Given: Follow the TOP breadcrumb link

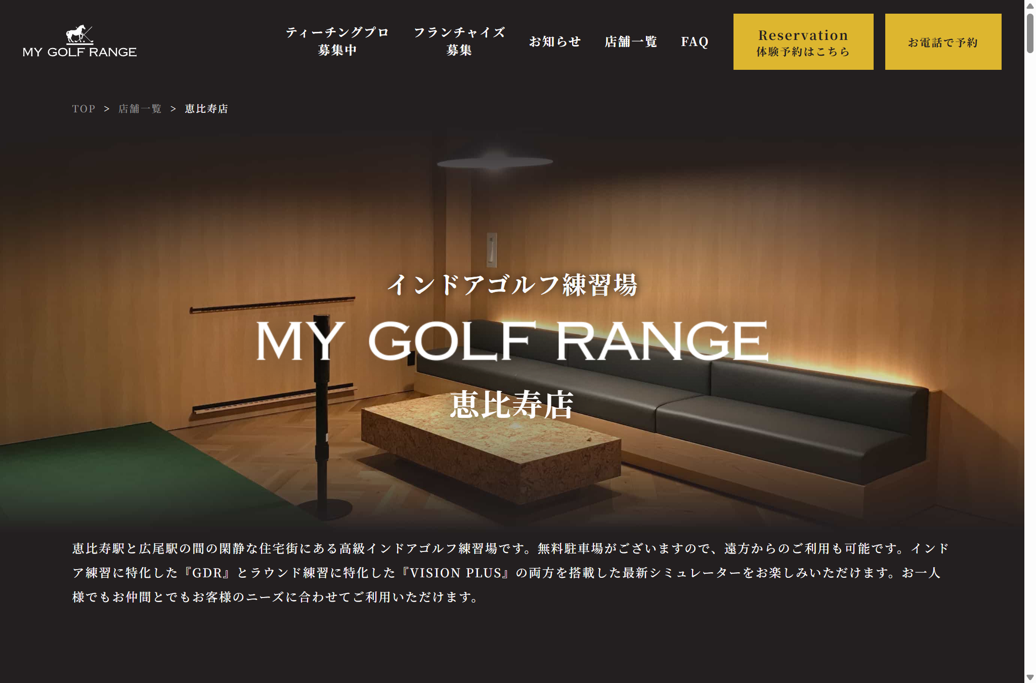Looking at the screenshot, I should coord(83,109).
